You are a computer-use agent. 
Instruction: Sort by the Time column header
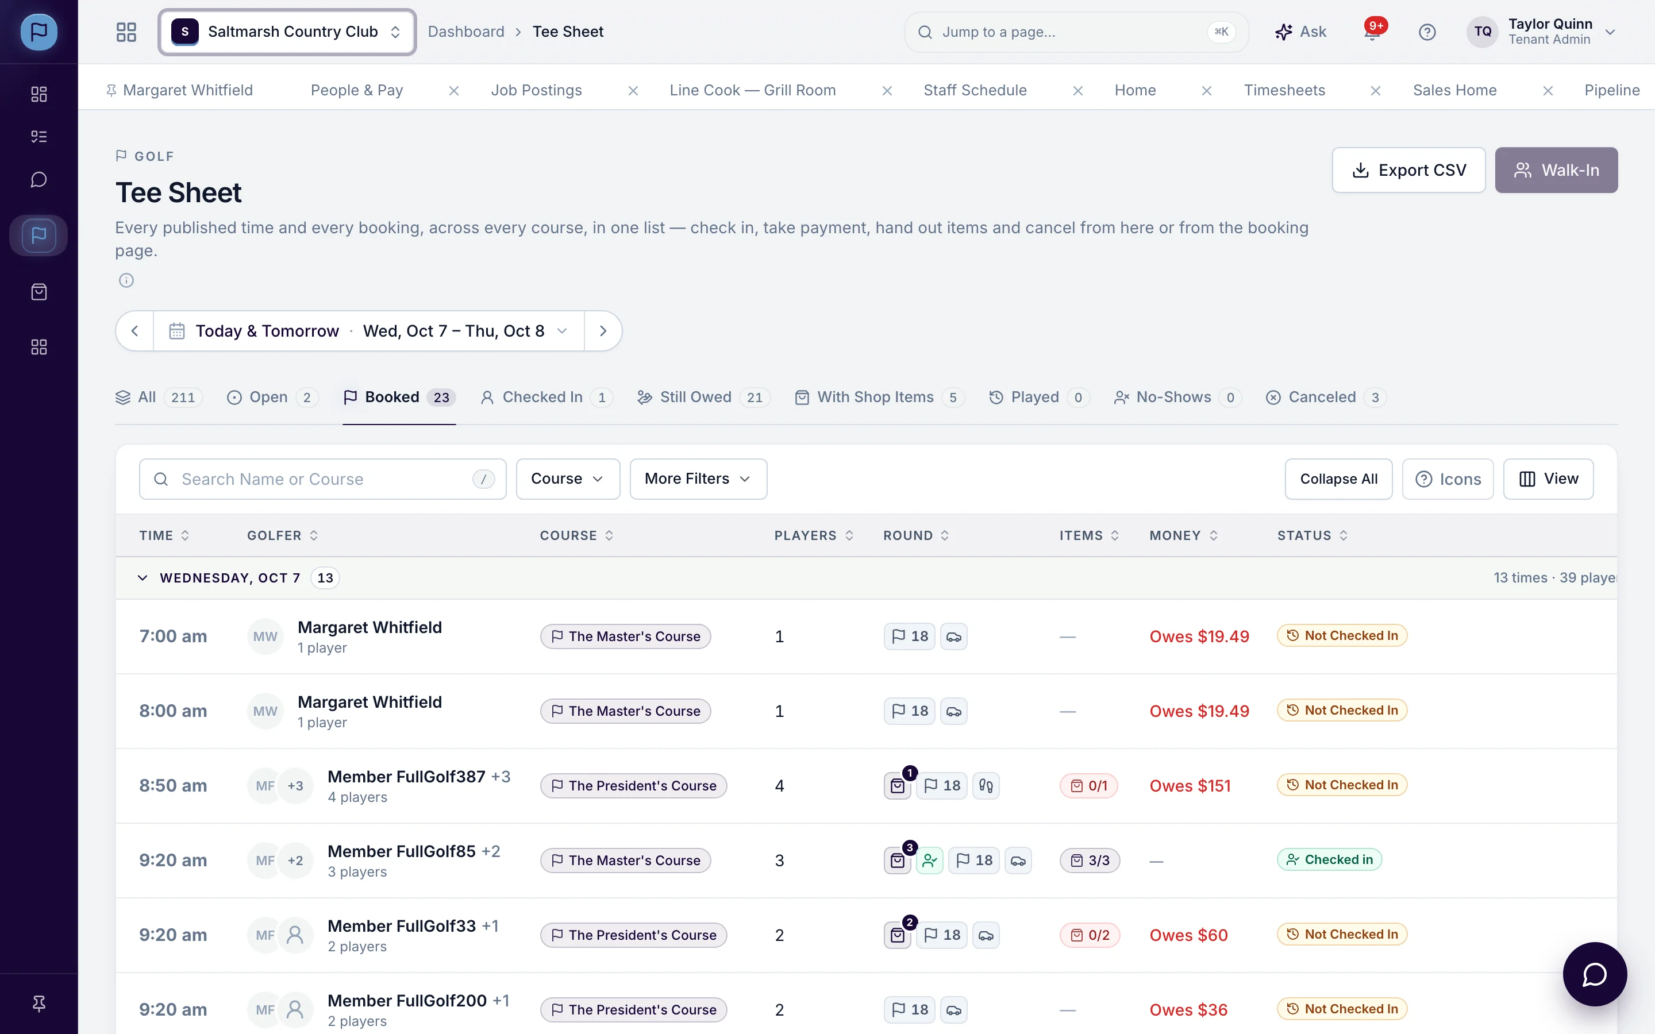(x=164, y=535)
